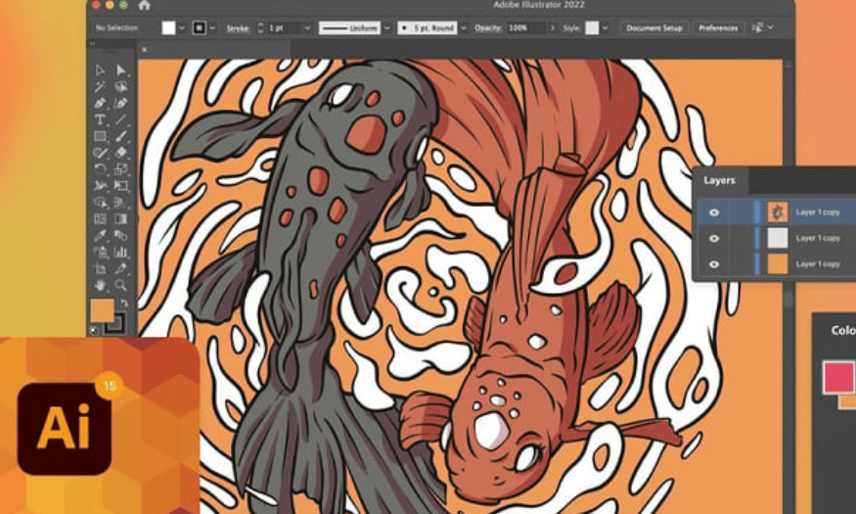Click the stroke weight 1 pt field
856x514 pixels.
284,27
